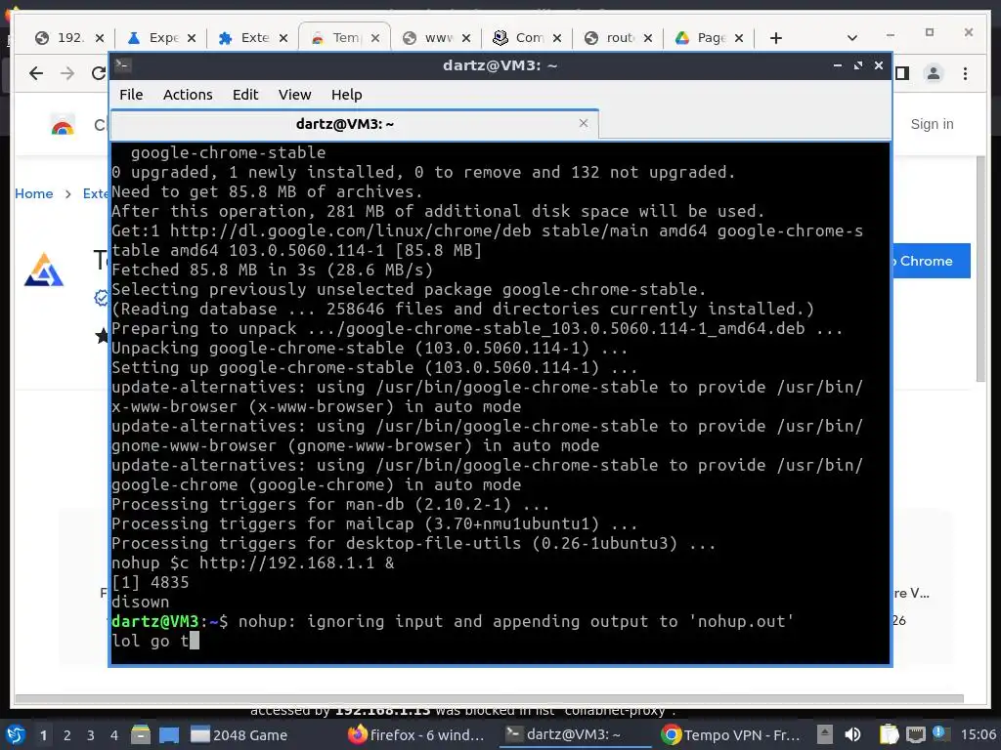This screenshot has width=1001, height=750.
Task: Open Chrome three-dot menu
Action: click(965, 73)
